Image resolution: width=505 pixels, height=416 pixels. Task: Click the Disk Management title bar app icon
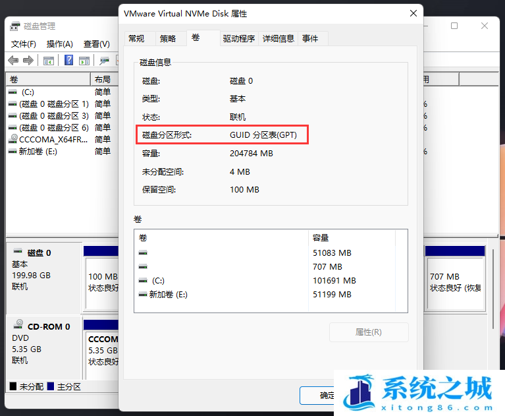(15, 26)
